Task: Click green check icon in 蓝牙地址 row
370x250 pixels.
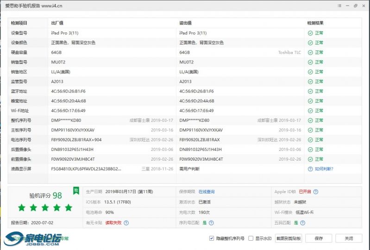Action: tap(310, 91)
